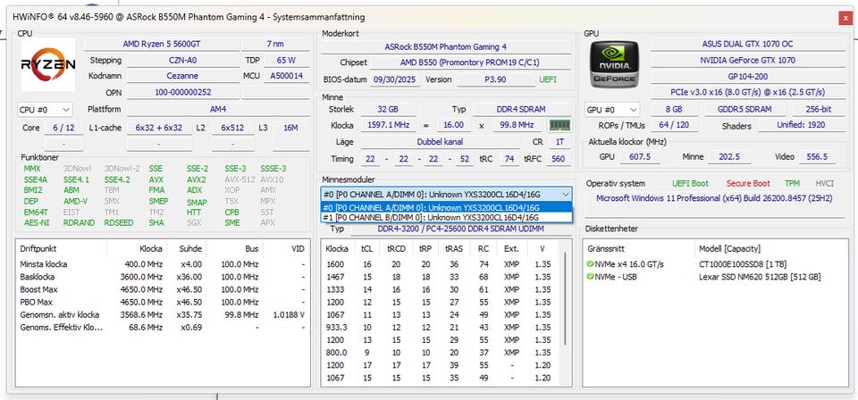Click the 202.5 GPU memory clock value
This screenshot has height=400, width=858.
(729, 157)
